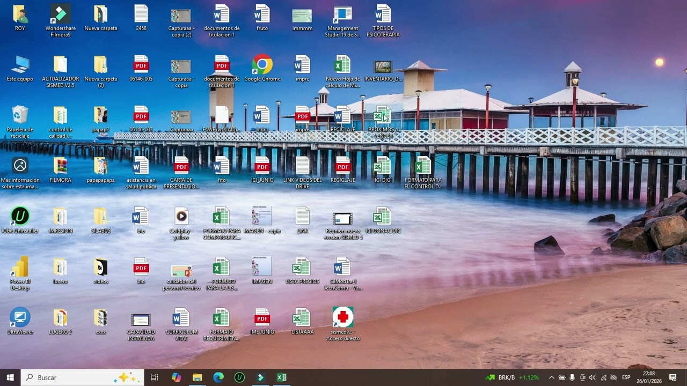Screen dimensions: 687x386
Task: Select the Management Studio 19 shortcut
Action: (343, 21)
